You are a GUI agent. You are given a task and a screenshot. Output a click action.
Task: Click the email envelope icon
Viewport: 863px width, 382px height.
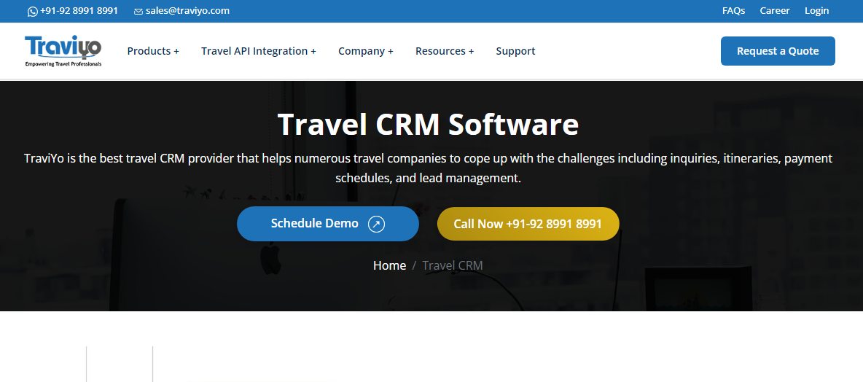138,12
